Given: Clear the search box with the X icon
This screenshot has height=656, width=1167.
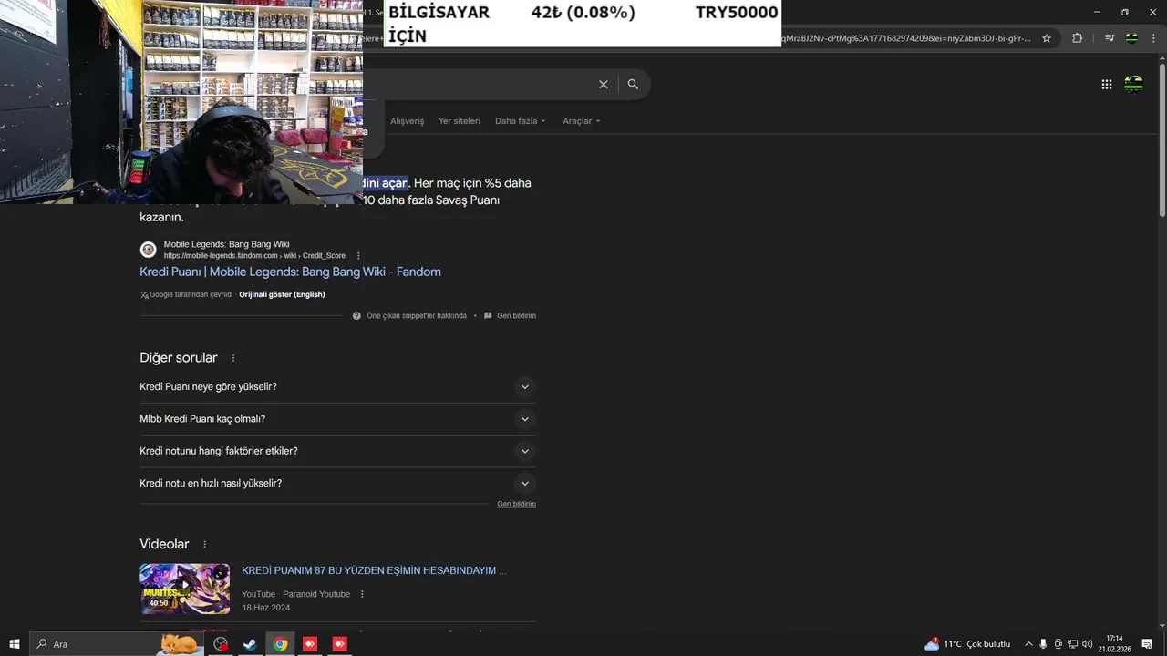Looking at the screenshot, I should point(604,84).
